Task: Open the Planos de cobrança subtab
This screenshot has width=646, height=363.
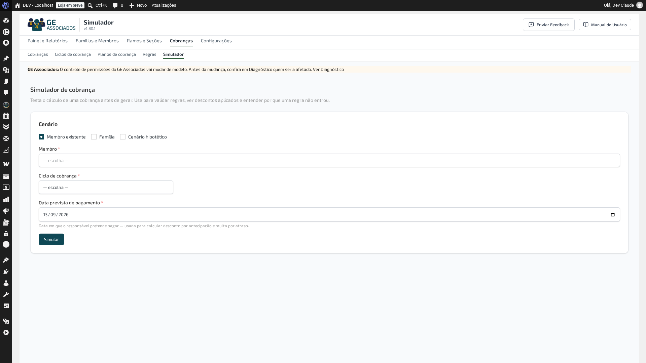Action: [117, 54]
